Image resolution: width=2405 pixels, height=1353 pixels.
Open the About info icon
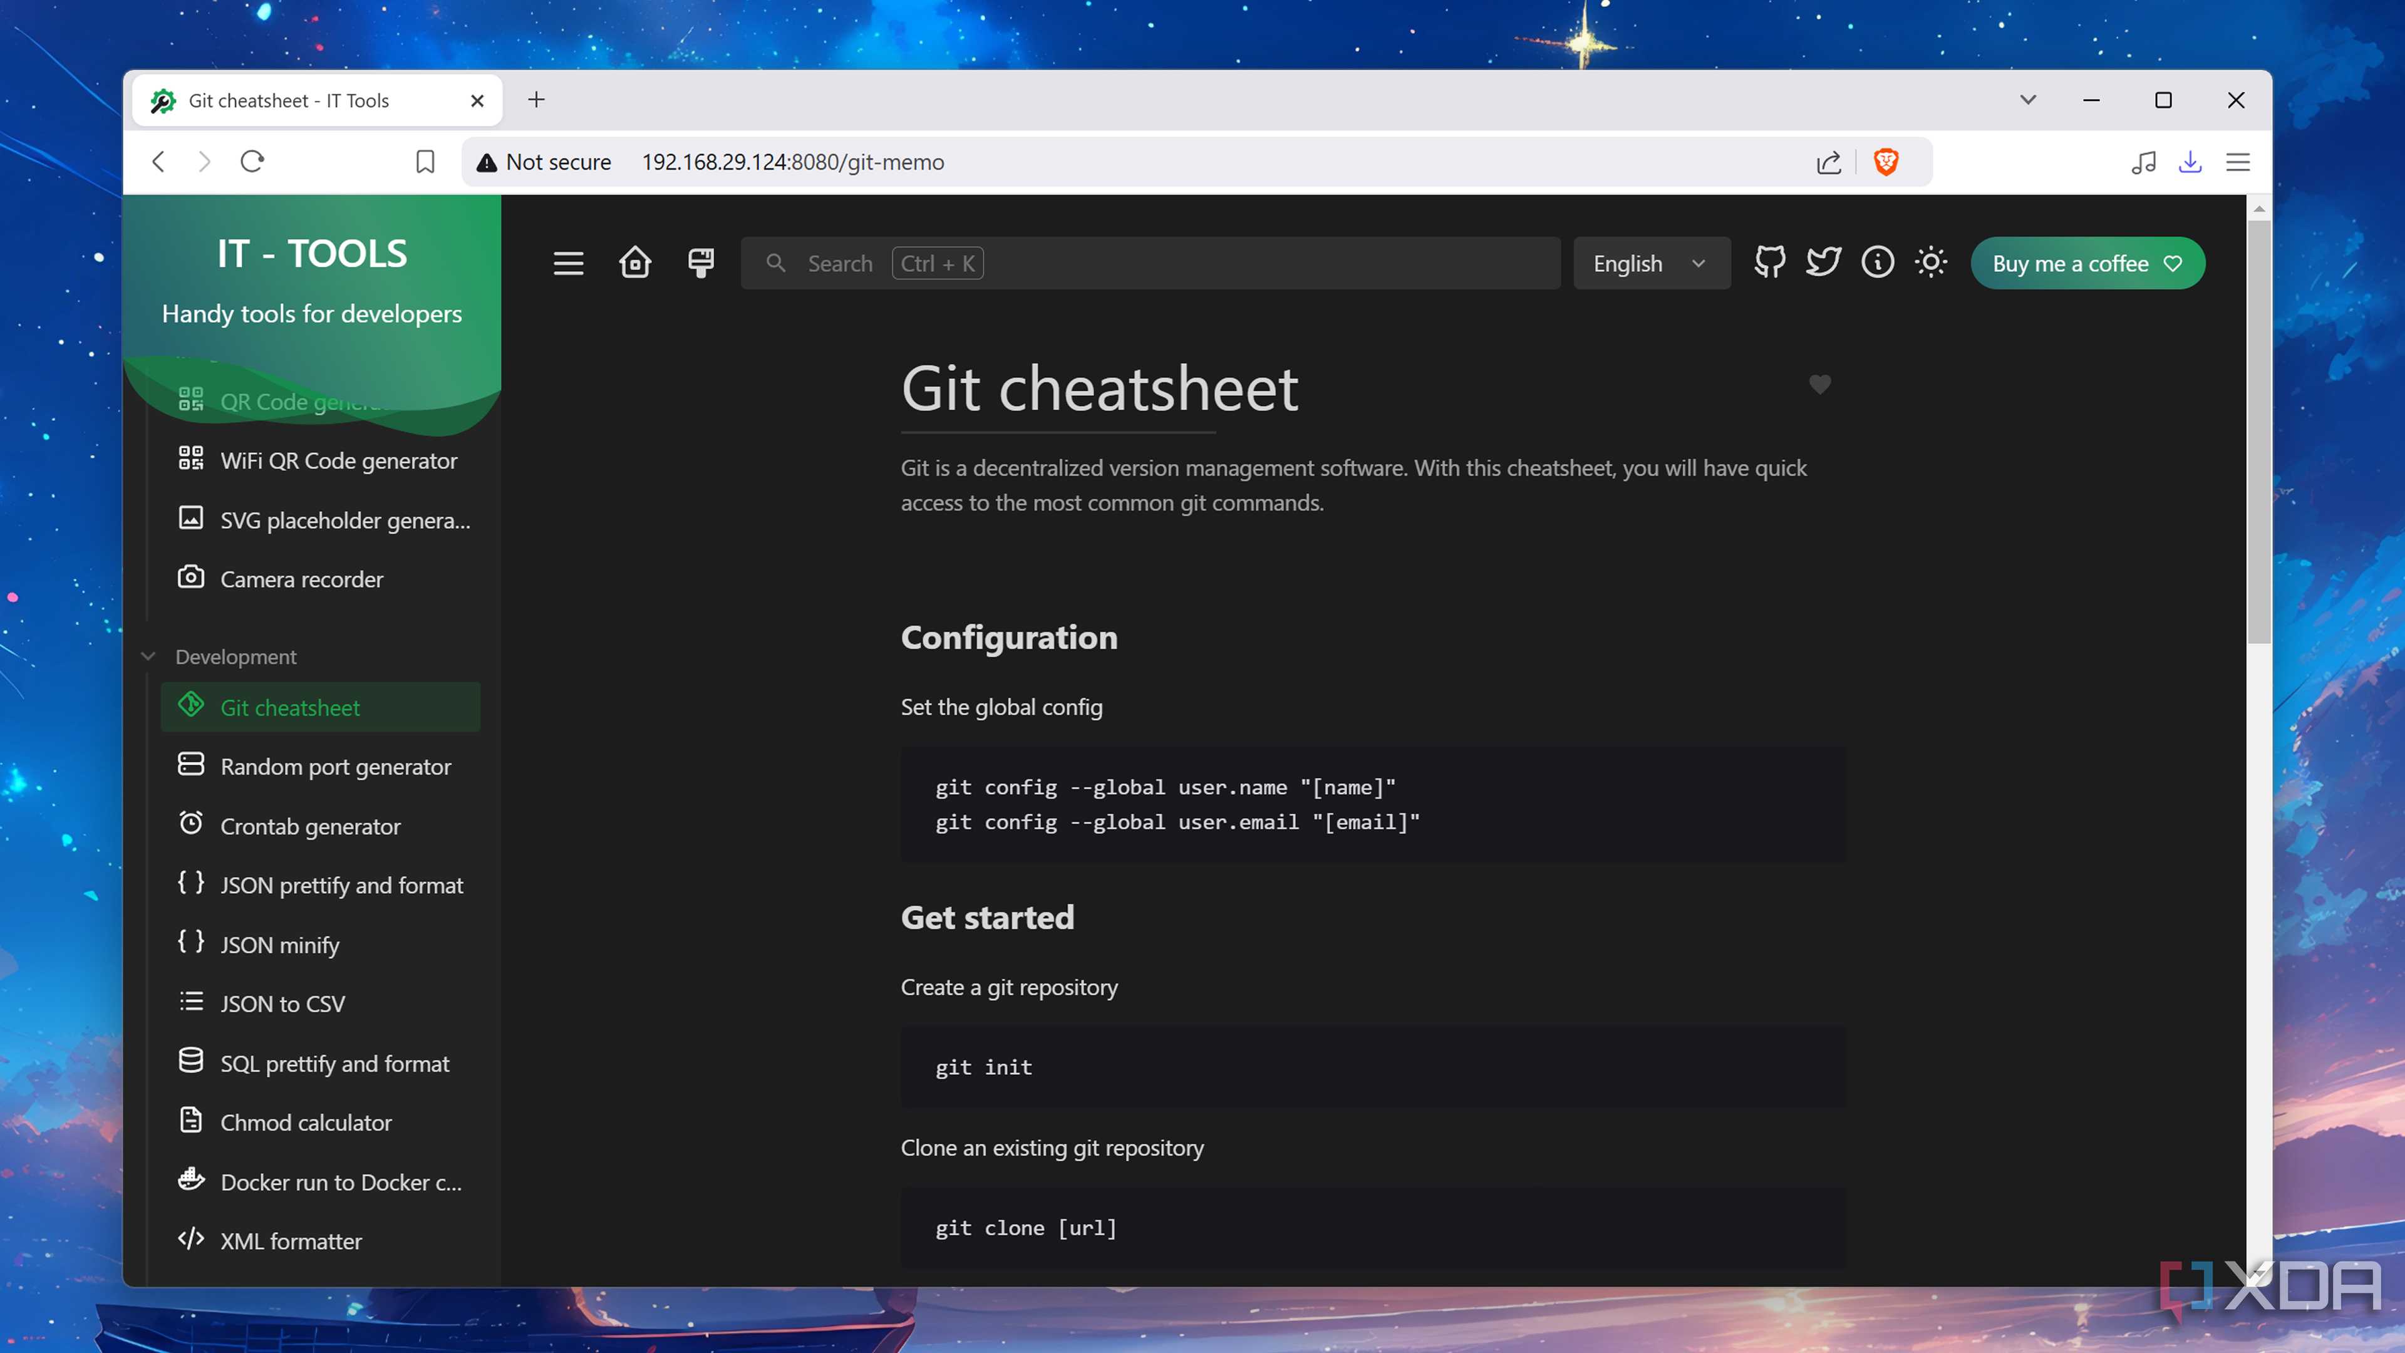pyautogui.click(x=1878, y=263)
